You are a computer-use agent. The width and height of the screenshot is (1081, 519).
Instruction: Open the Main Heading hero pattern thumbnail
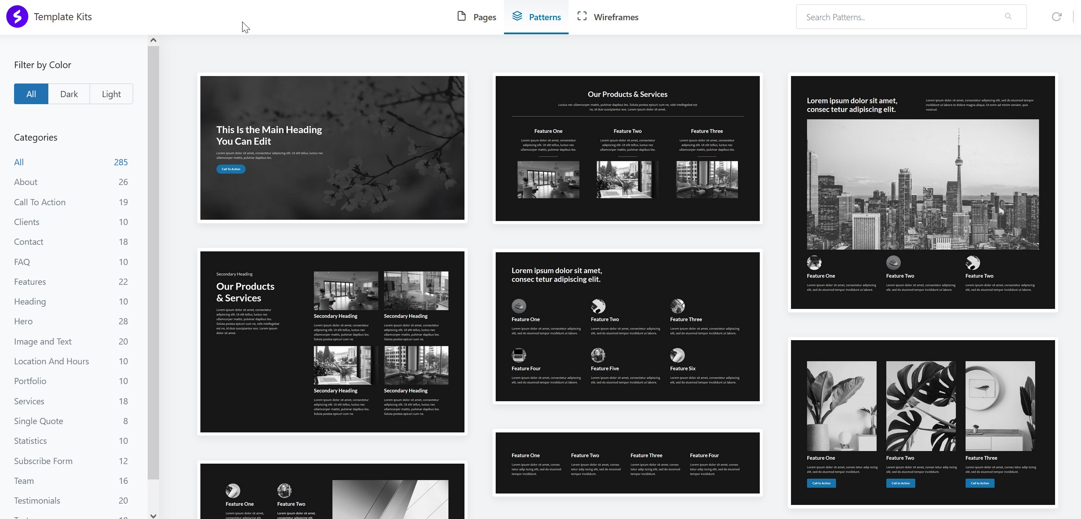pos(332,148)
